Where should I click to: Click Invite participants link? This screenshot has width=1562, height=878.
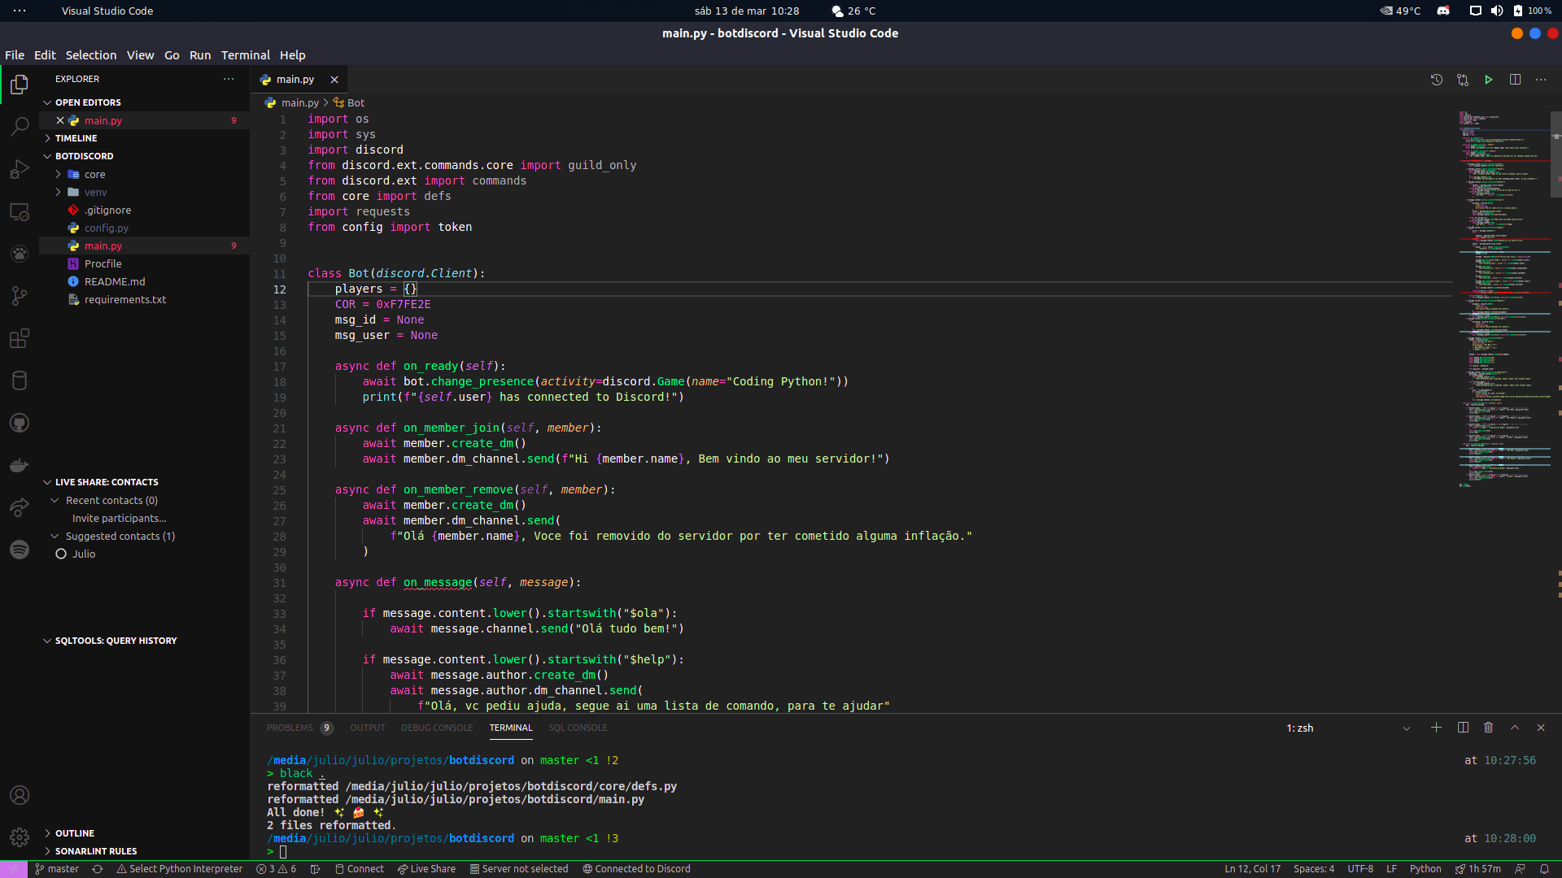[x=119, y=518]
